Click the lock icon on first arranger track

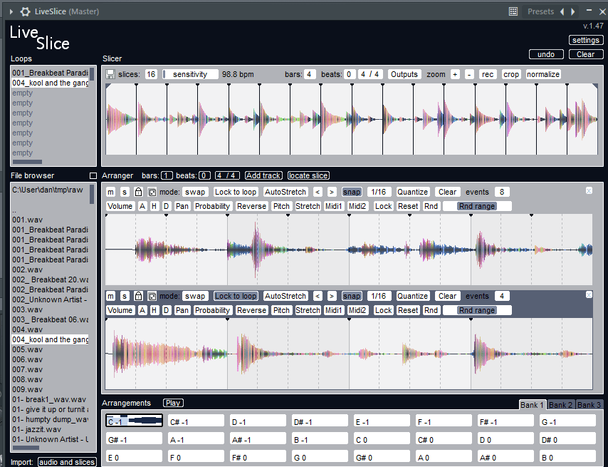[138, 193]
